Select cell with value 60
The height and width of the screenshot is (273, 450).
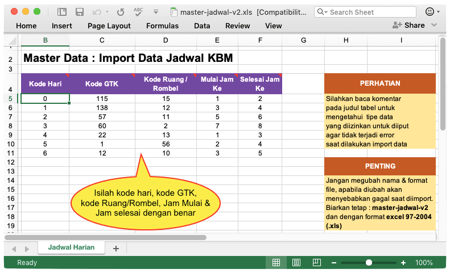[x=102, y=126]
